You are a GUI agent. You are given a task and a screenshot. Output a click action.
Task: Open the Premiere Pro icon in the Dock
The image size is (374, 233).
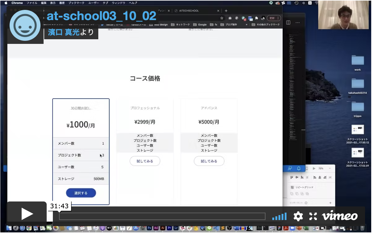[169, 228]
